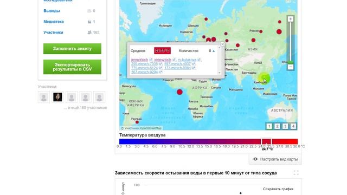This screenshot has height=195, width=347.
Task: Click external-link icon beside 173-mesch-8984
Action: coord(194,68)
